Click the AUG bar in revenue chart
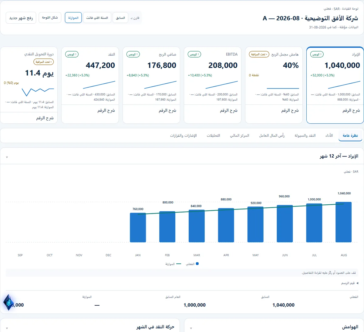The image size is (364, 332). point(344,222)
